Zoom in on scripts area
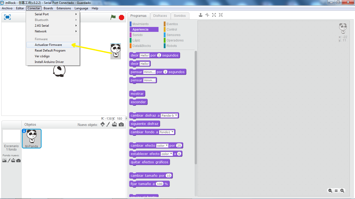Image resolution: width=355 pixels, height=199 pixels. pyautogui.click(x=342, y=191)
